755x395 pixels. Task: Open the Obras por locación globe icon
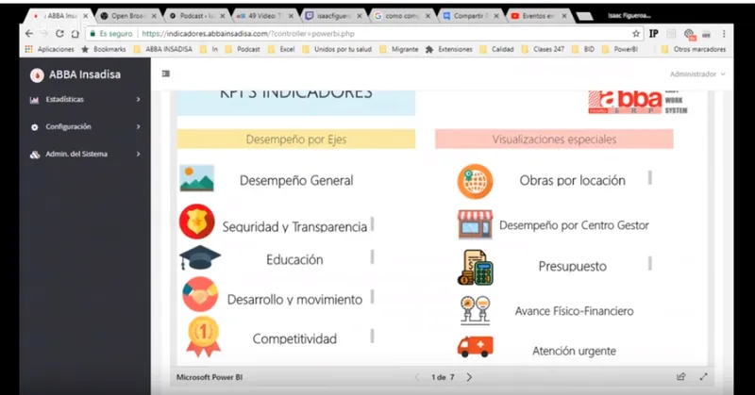pos(476,181)
